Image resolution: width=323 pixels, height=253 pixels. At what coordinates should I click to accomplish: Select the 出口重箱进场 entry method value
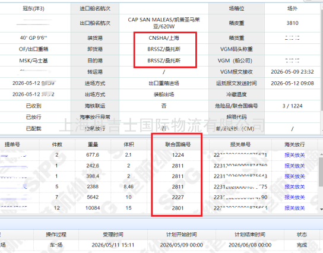(x=164, y=83)
